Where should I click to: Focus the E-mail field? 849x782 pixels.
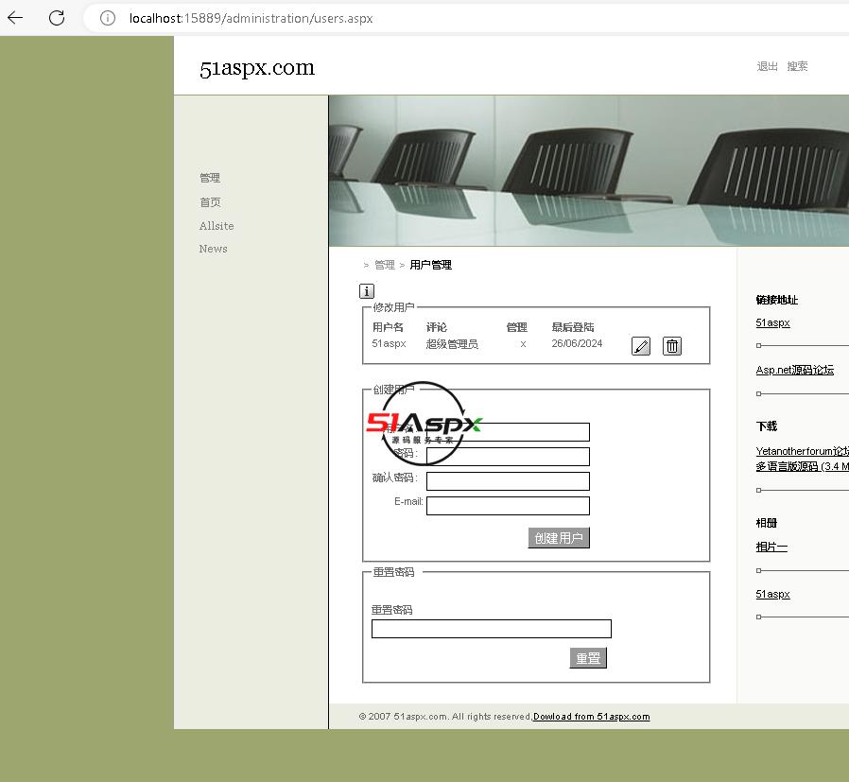508,506
